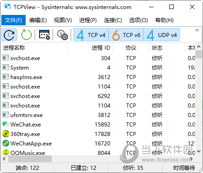The image size is (203, 173).
Task: Click the QQMusic.exe icon
Action: (6, 152)
